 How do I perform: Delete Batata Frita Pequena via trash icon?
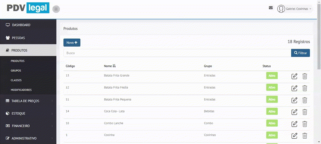(x=305, y=100)
